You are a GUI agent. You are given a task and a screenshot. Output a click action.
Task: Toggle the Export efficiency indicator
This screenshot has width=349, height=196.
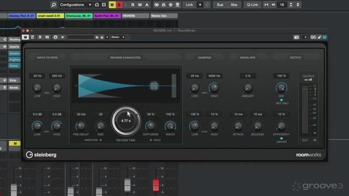point(281,138)
